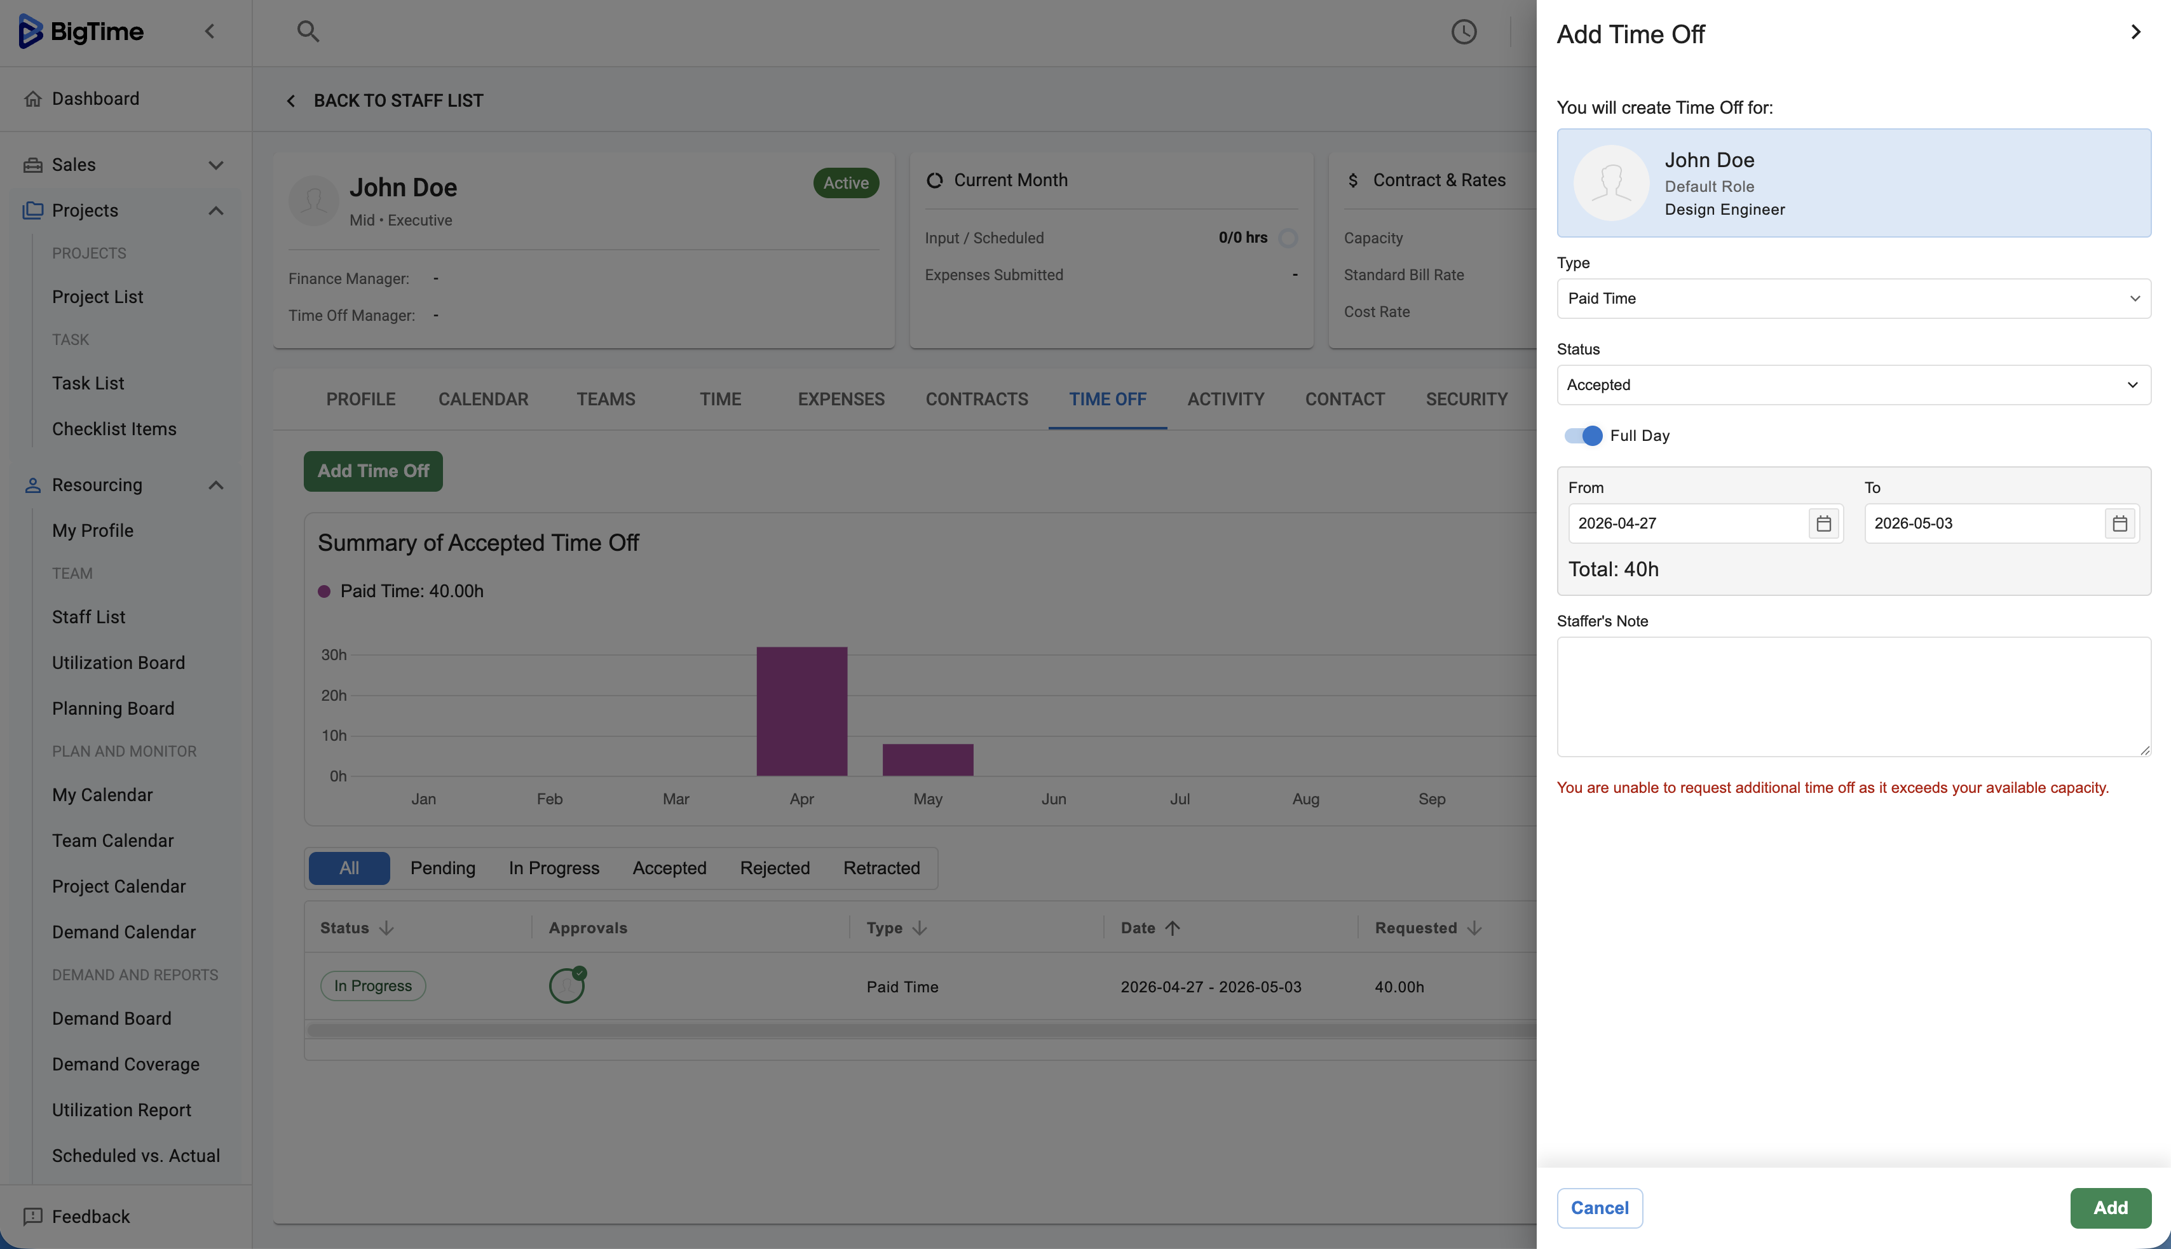Click the Staffer's Note text area

(x=1853, y=696)
